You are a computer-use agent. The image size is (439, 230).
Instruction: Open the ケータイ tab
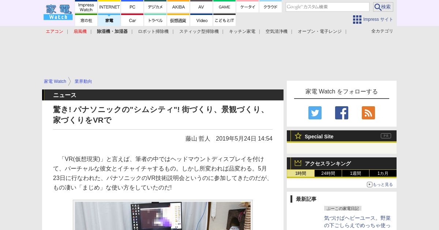[x=248, y=7]
